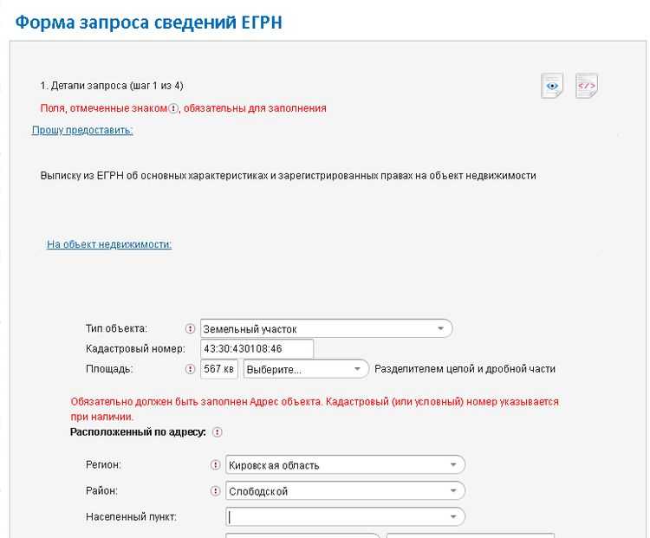Click the required marker beside Площадь
650x538 pixels.
coord(191,369)
